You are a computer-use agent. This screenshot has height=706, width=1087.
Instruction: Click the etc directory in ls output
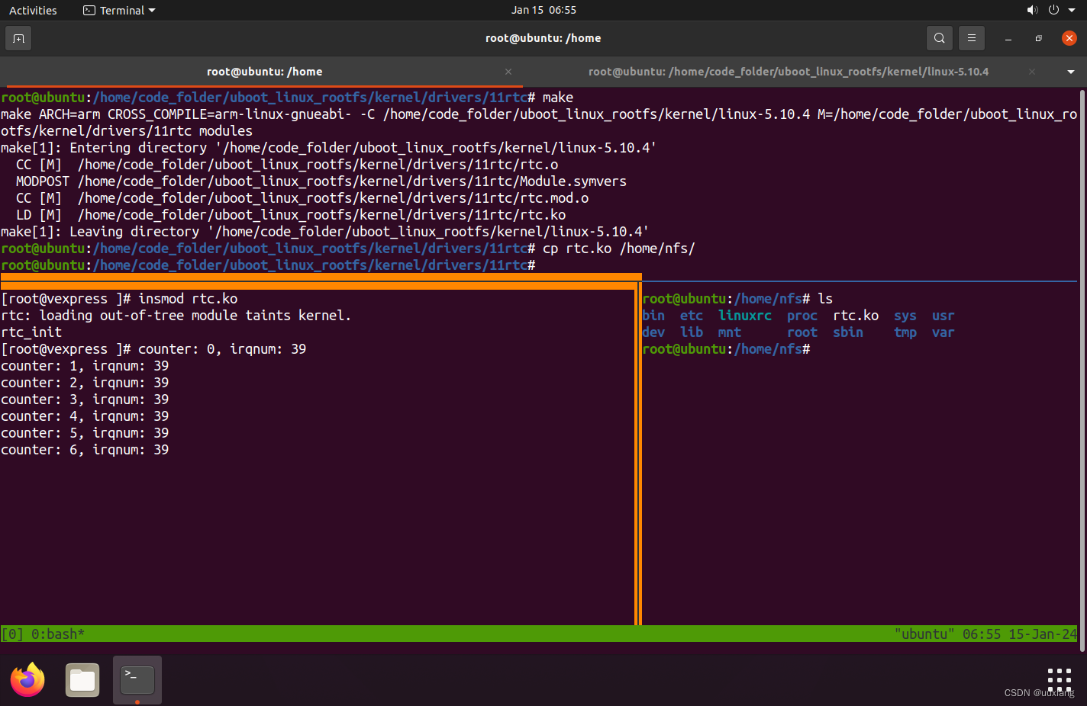coord(692,316)
